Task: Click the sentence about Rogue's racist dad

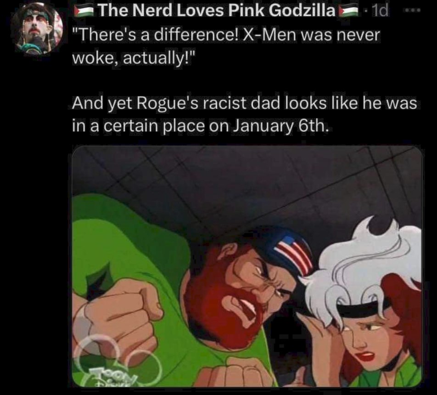Action: (244, 114)
